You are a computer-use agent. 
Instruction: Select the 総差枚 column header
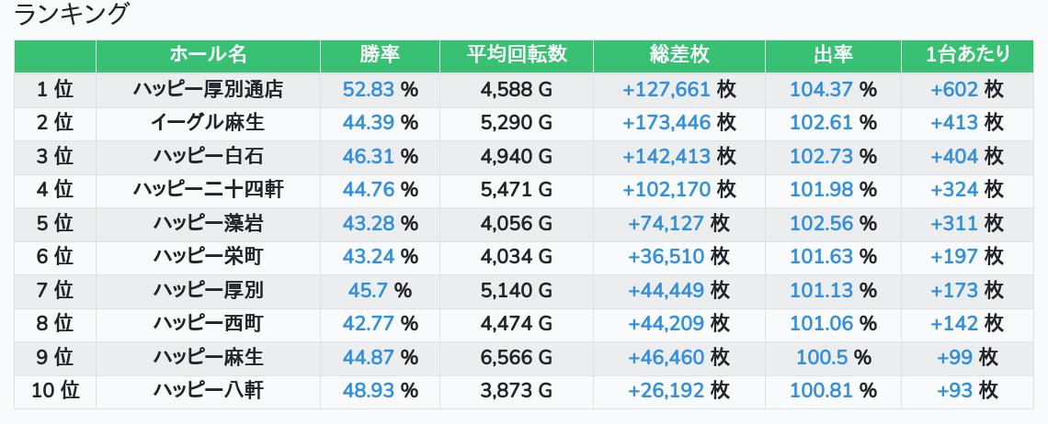(678, 55)
